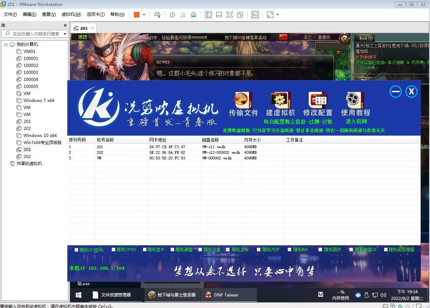
Task: Revert to snapshot toolbar icon
Action: [183, 15]
